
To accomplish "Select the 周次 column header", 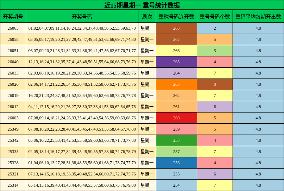I will coord(147,17).
